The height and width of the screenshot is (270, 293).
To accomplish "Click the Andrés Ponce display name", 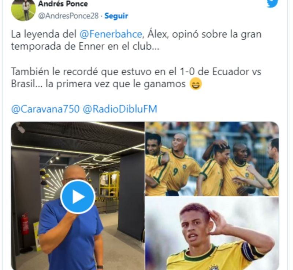I will (63, 4).
